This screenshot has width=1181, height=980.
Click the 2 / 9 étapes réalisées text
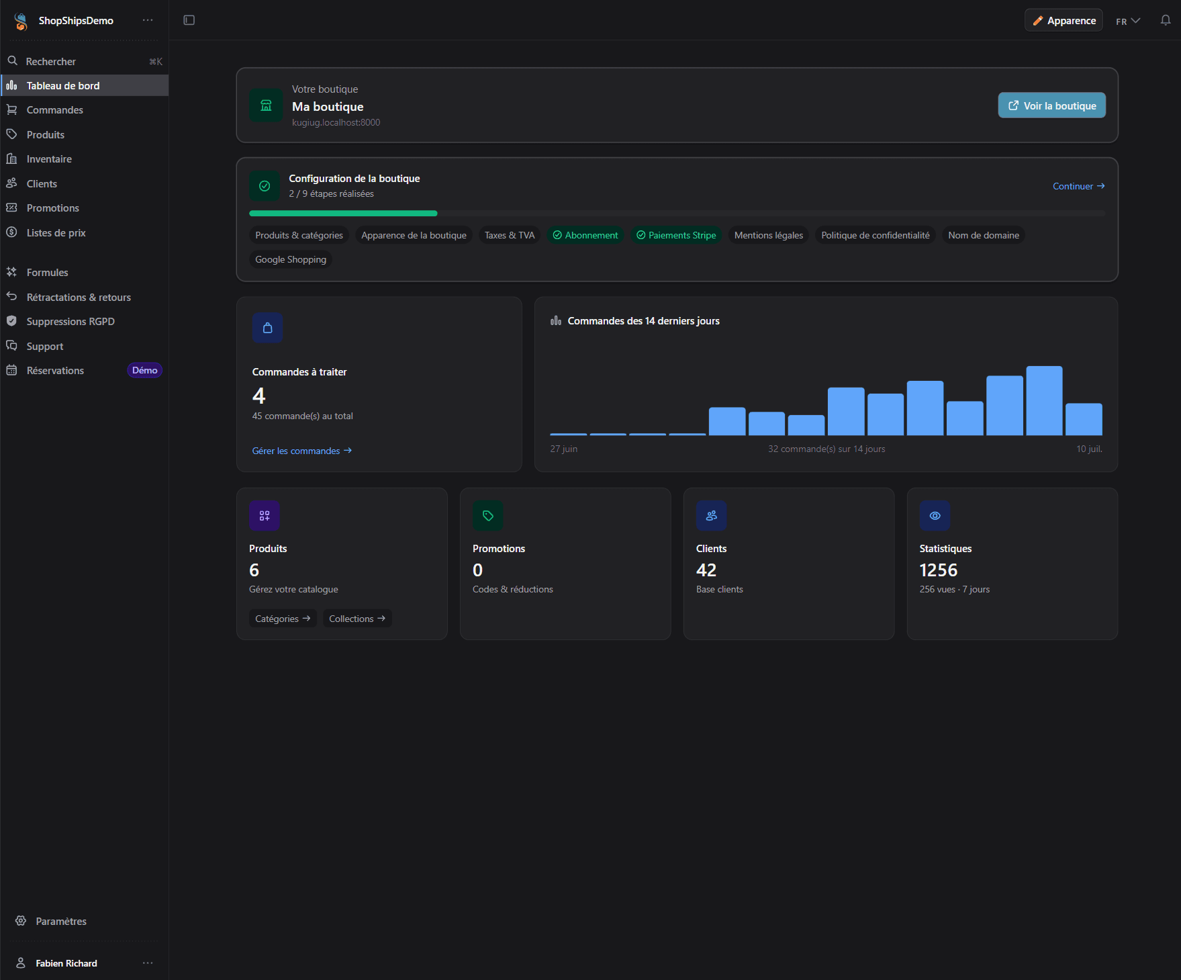[331, 193]
